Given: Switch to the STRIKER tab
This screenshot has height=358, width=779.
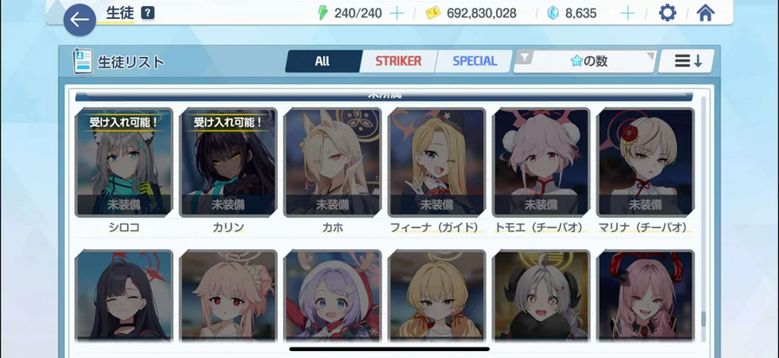Looking at the screenshot, I should pyautogui.click(x=398, y=61).
